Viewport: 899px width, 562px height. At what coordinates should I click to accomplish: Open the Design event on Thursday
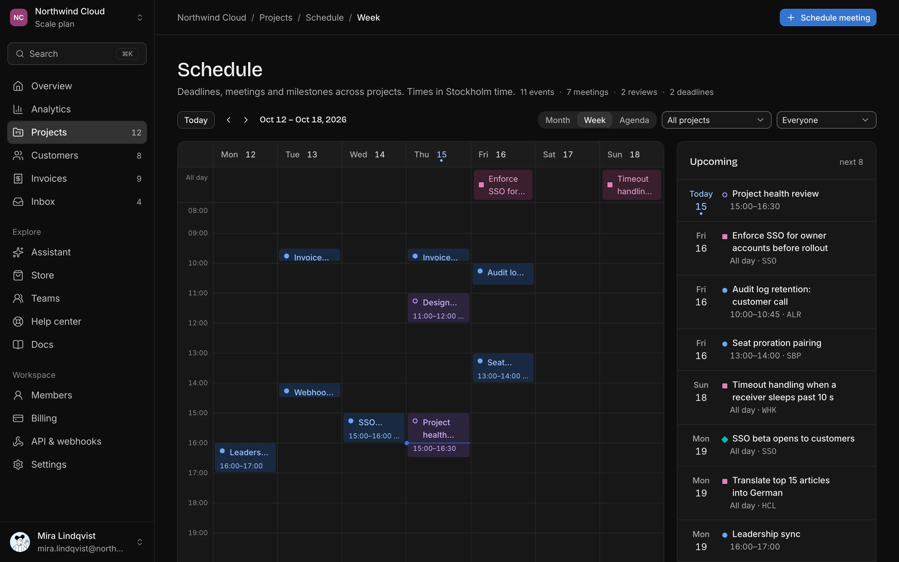(438, 308)
